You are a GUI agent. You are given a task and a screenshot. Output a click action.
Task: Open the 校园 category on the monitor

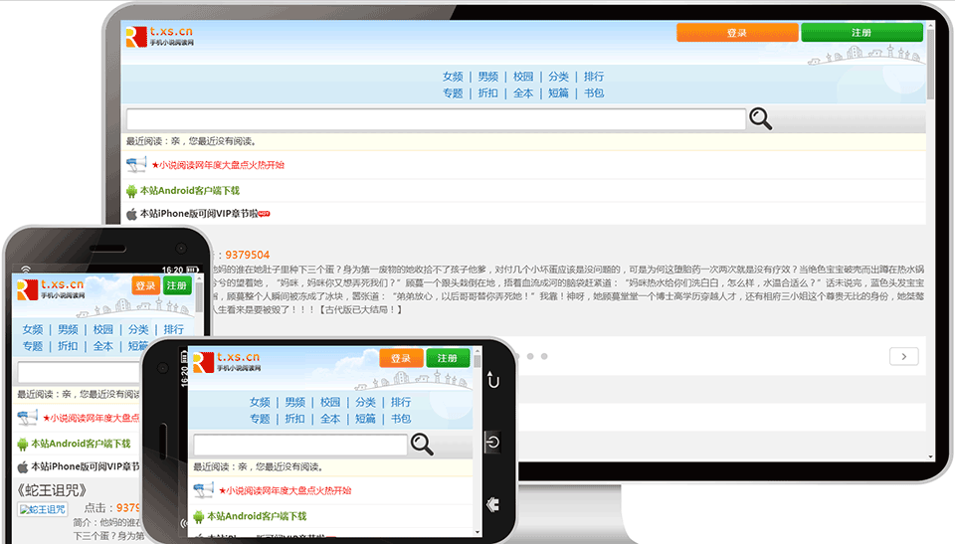click(523, 77)
